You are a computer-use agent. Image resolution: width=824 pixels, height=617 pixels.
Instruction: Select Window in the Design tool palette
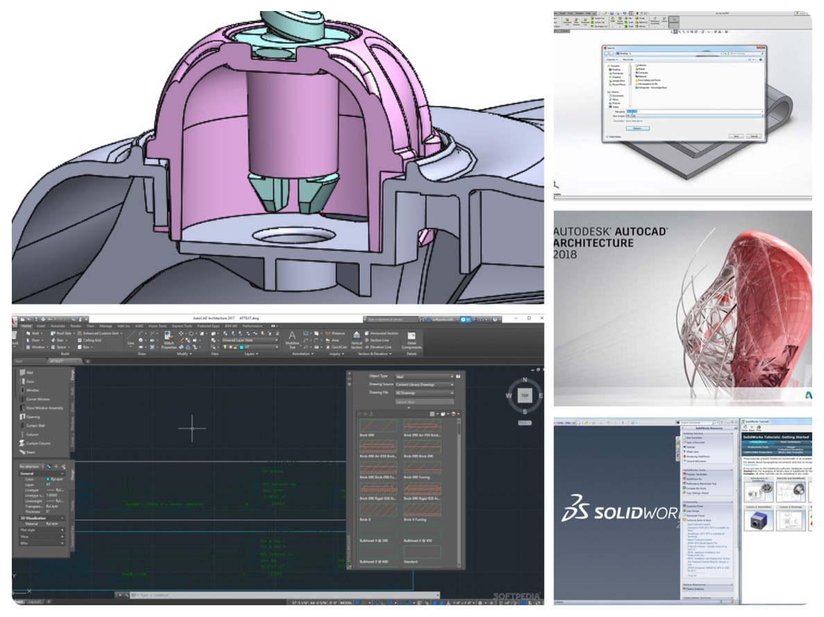[x=29, y=390]
